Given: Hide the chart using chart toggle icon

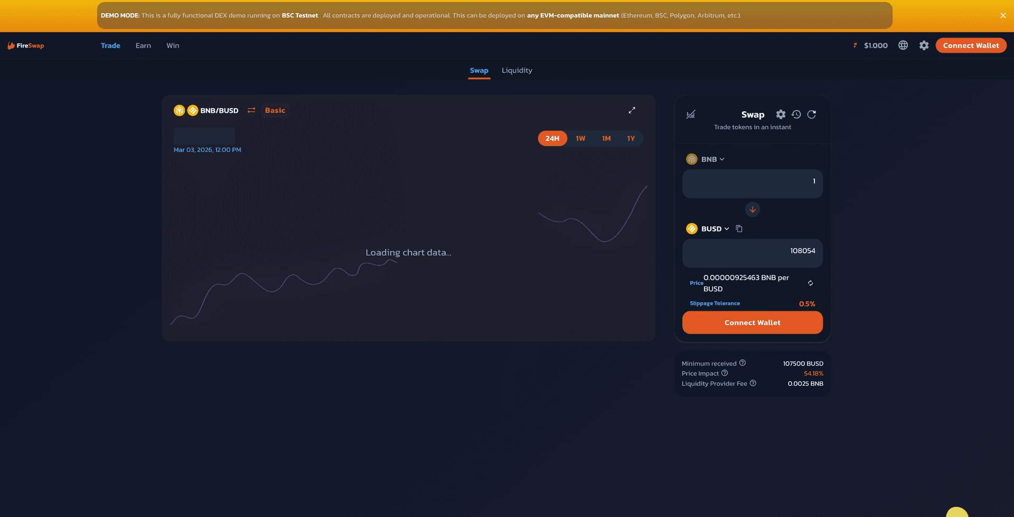Looking at the screenshot, I should pyautogui.click(x=691, y=114).
